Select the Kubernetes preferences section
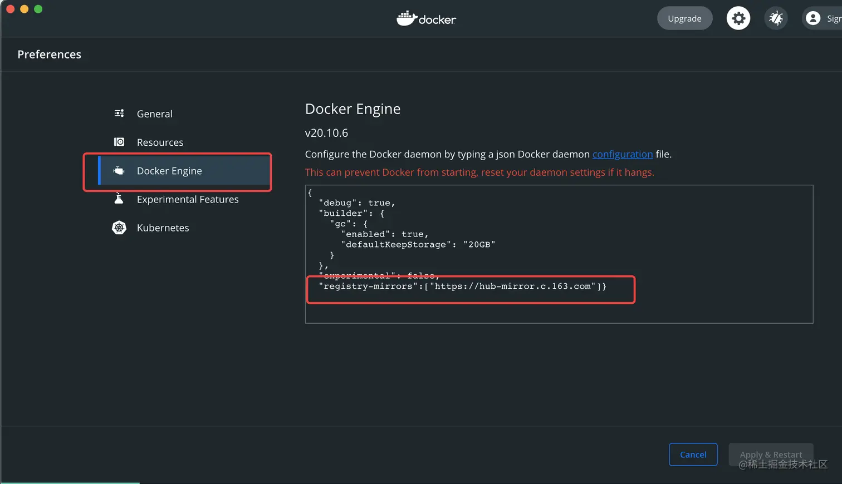The height and width of the screenshot is (484, 842). click(x=163, y=228)
